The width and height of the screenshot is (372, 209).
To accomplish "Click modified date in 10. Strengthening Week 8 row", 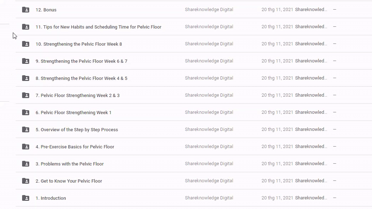I will (x=277, y=44).
